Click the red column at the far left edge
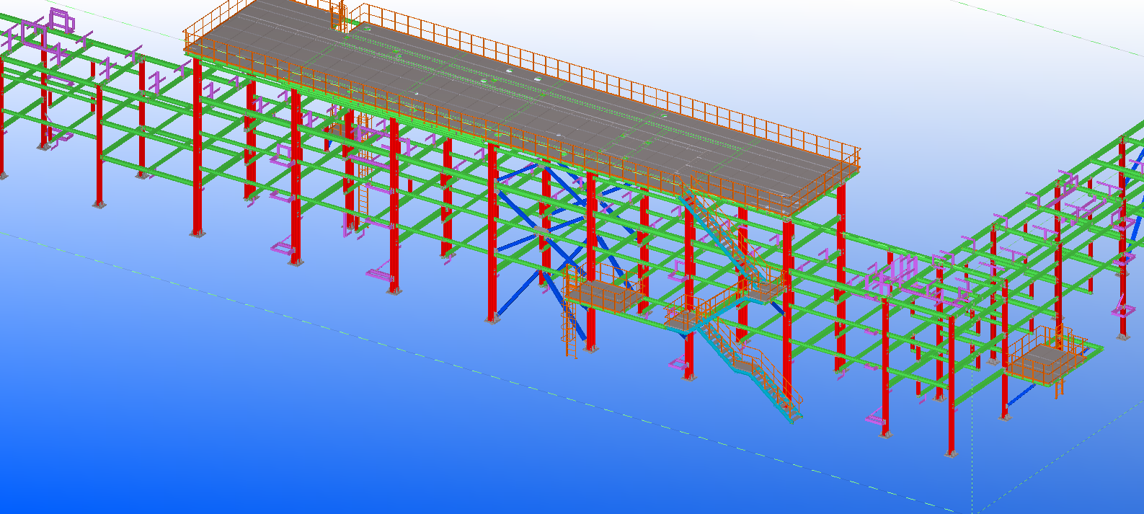Image resolution: width=1144 pixels, height=514 pixels. coord(1,123)
